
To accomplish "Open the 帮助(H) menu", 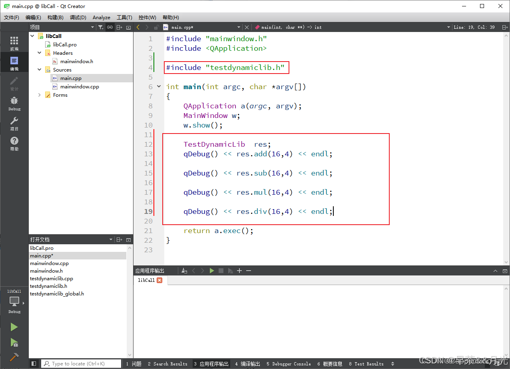I will 171,17.
